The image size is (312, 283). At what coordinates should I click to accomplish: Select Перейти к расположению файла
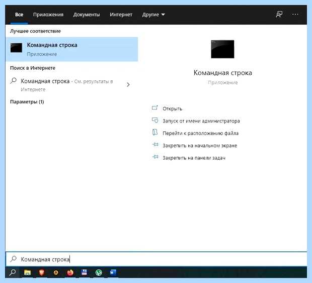pos(201,133)
